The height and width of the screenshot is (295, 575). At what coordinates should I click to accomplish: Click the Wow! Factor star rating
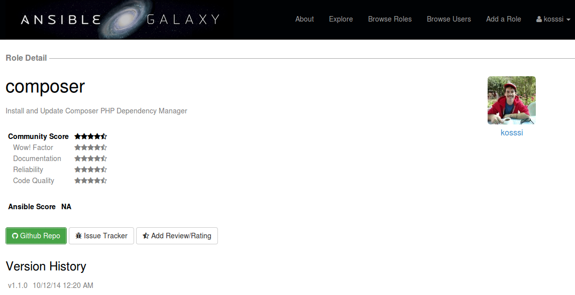[x=90, y=147]
